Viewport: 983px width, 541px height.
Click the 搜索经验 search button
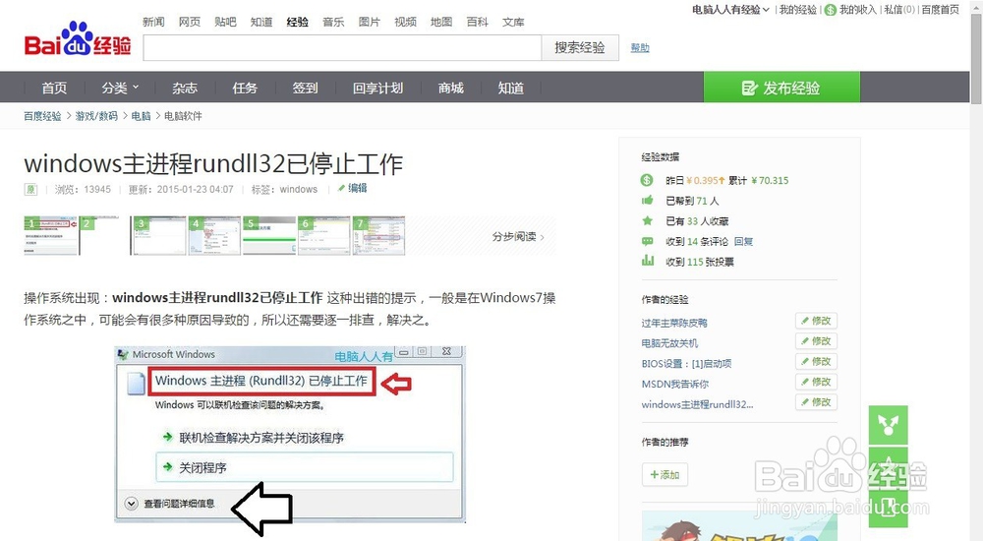(x=580, y=47)
